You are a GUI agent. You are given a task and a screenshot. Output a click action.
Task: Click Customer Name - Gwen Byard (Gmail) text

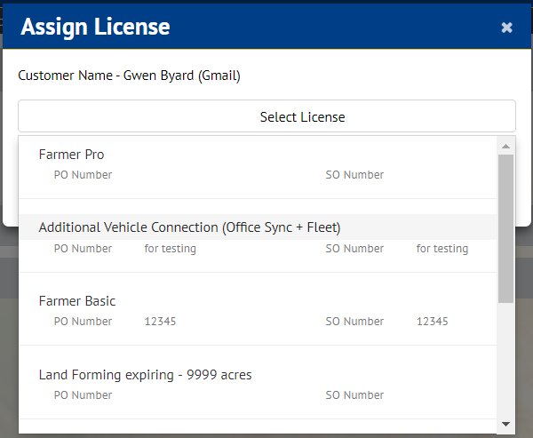[129, 76]
